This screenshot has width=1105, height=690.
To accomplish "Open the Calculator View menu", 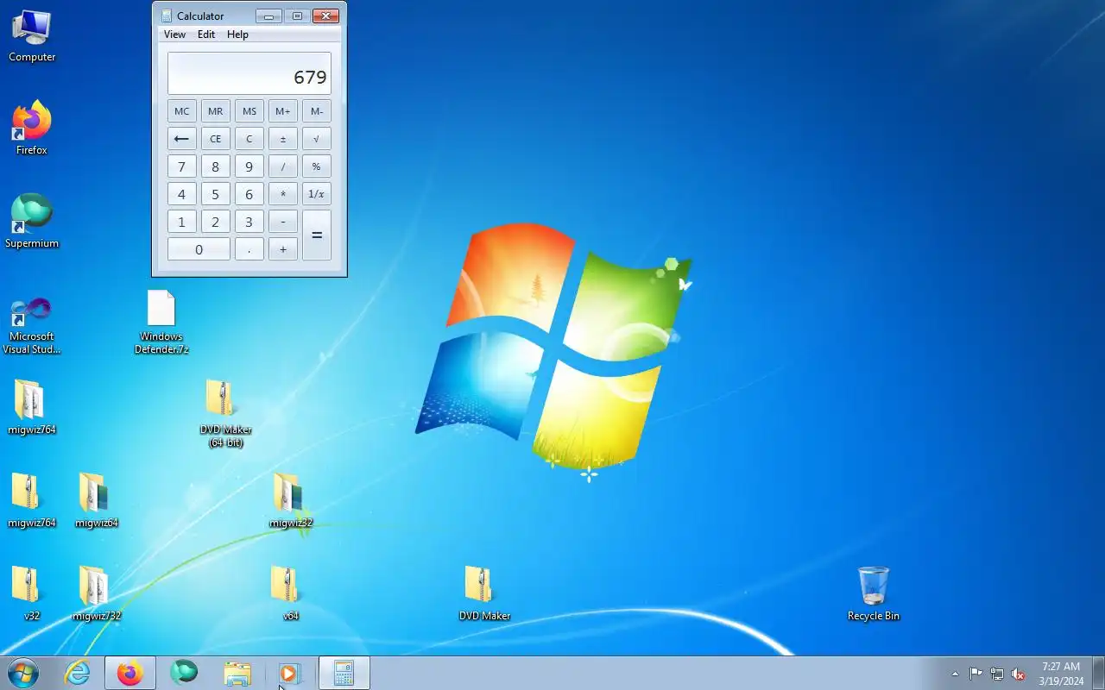I will point(174,34).
